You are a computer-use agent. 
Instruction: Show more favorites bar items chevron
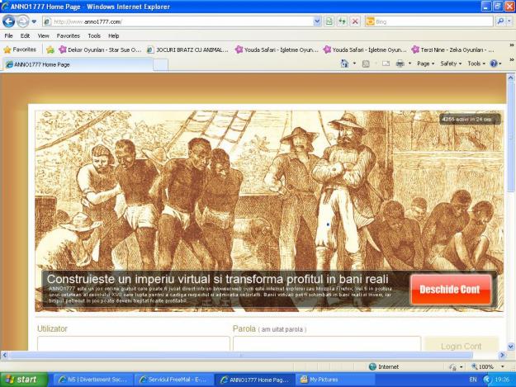coord(511,45)
